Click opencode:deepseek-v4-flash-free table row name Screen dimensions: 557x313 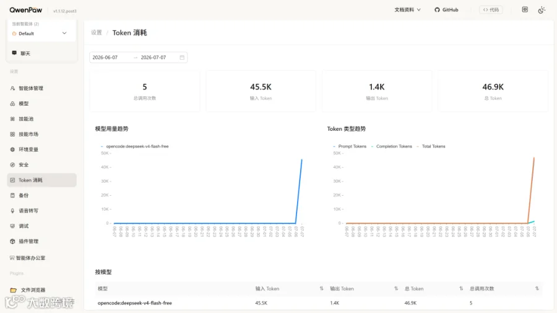point(135,303)
